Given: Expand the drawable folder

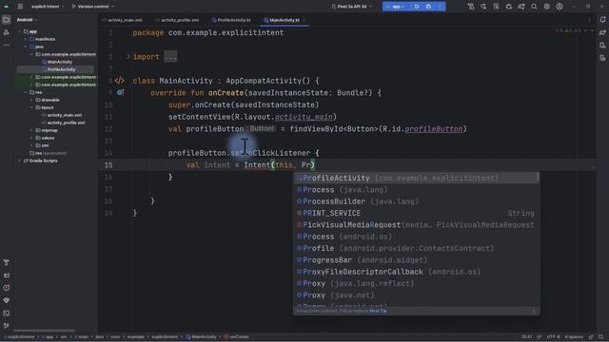Looking at the screenshot, I should click(x=31, y=100).
